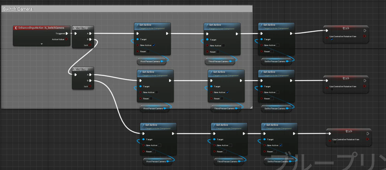Click exec output pin of top-row SelfiePersonCamera Set Active
The height and width of the screenshot is (170, 386).
(x=291, y=33)
